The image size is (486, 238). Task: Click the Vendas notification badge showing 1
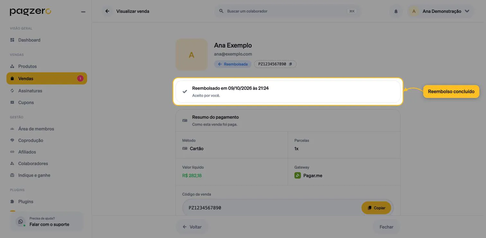pos(80,78)
